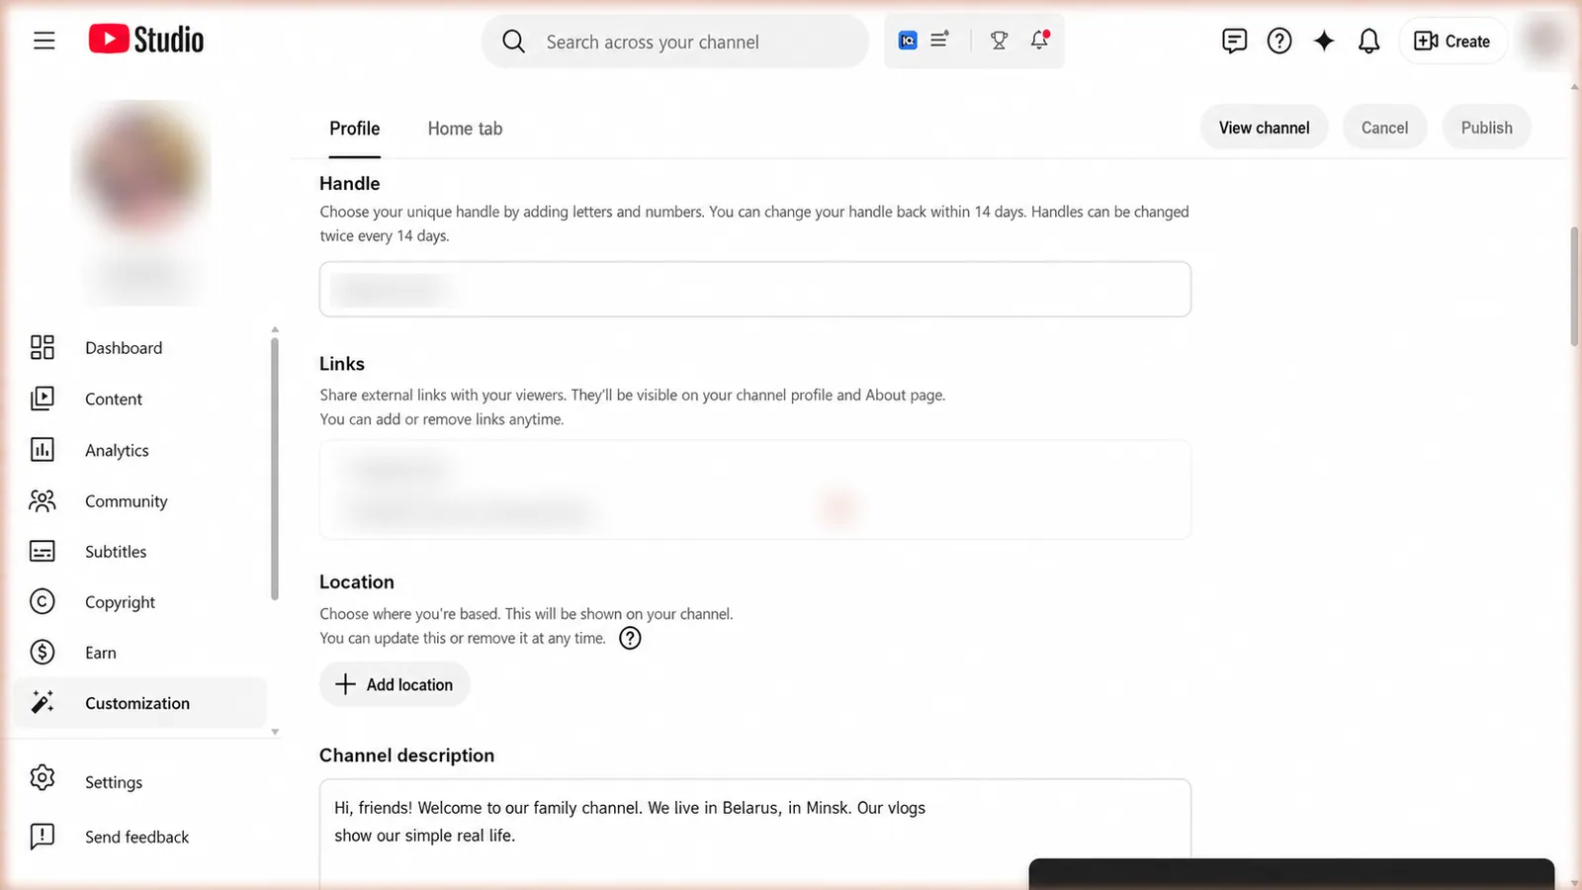1582x890 pixels.
Task: Open the extension bell with red dot
Action: pyautogui.click(x=1039, y=40)
